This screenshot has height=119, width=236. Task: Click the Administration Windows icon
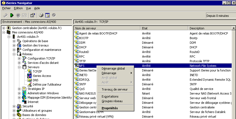24,93
